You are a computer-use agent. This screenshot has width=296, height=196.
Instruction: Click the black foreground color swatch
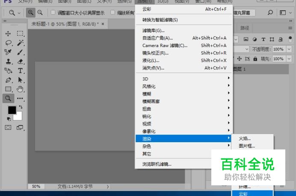click(x=12, y=110)
